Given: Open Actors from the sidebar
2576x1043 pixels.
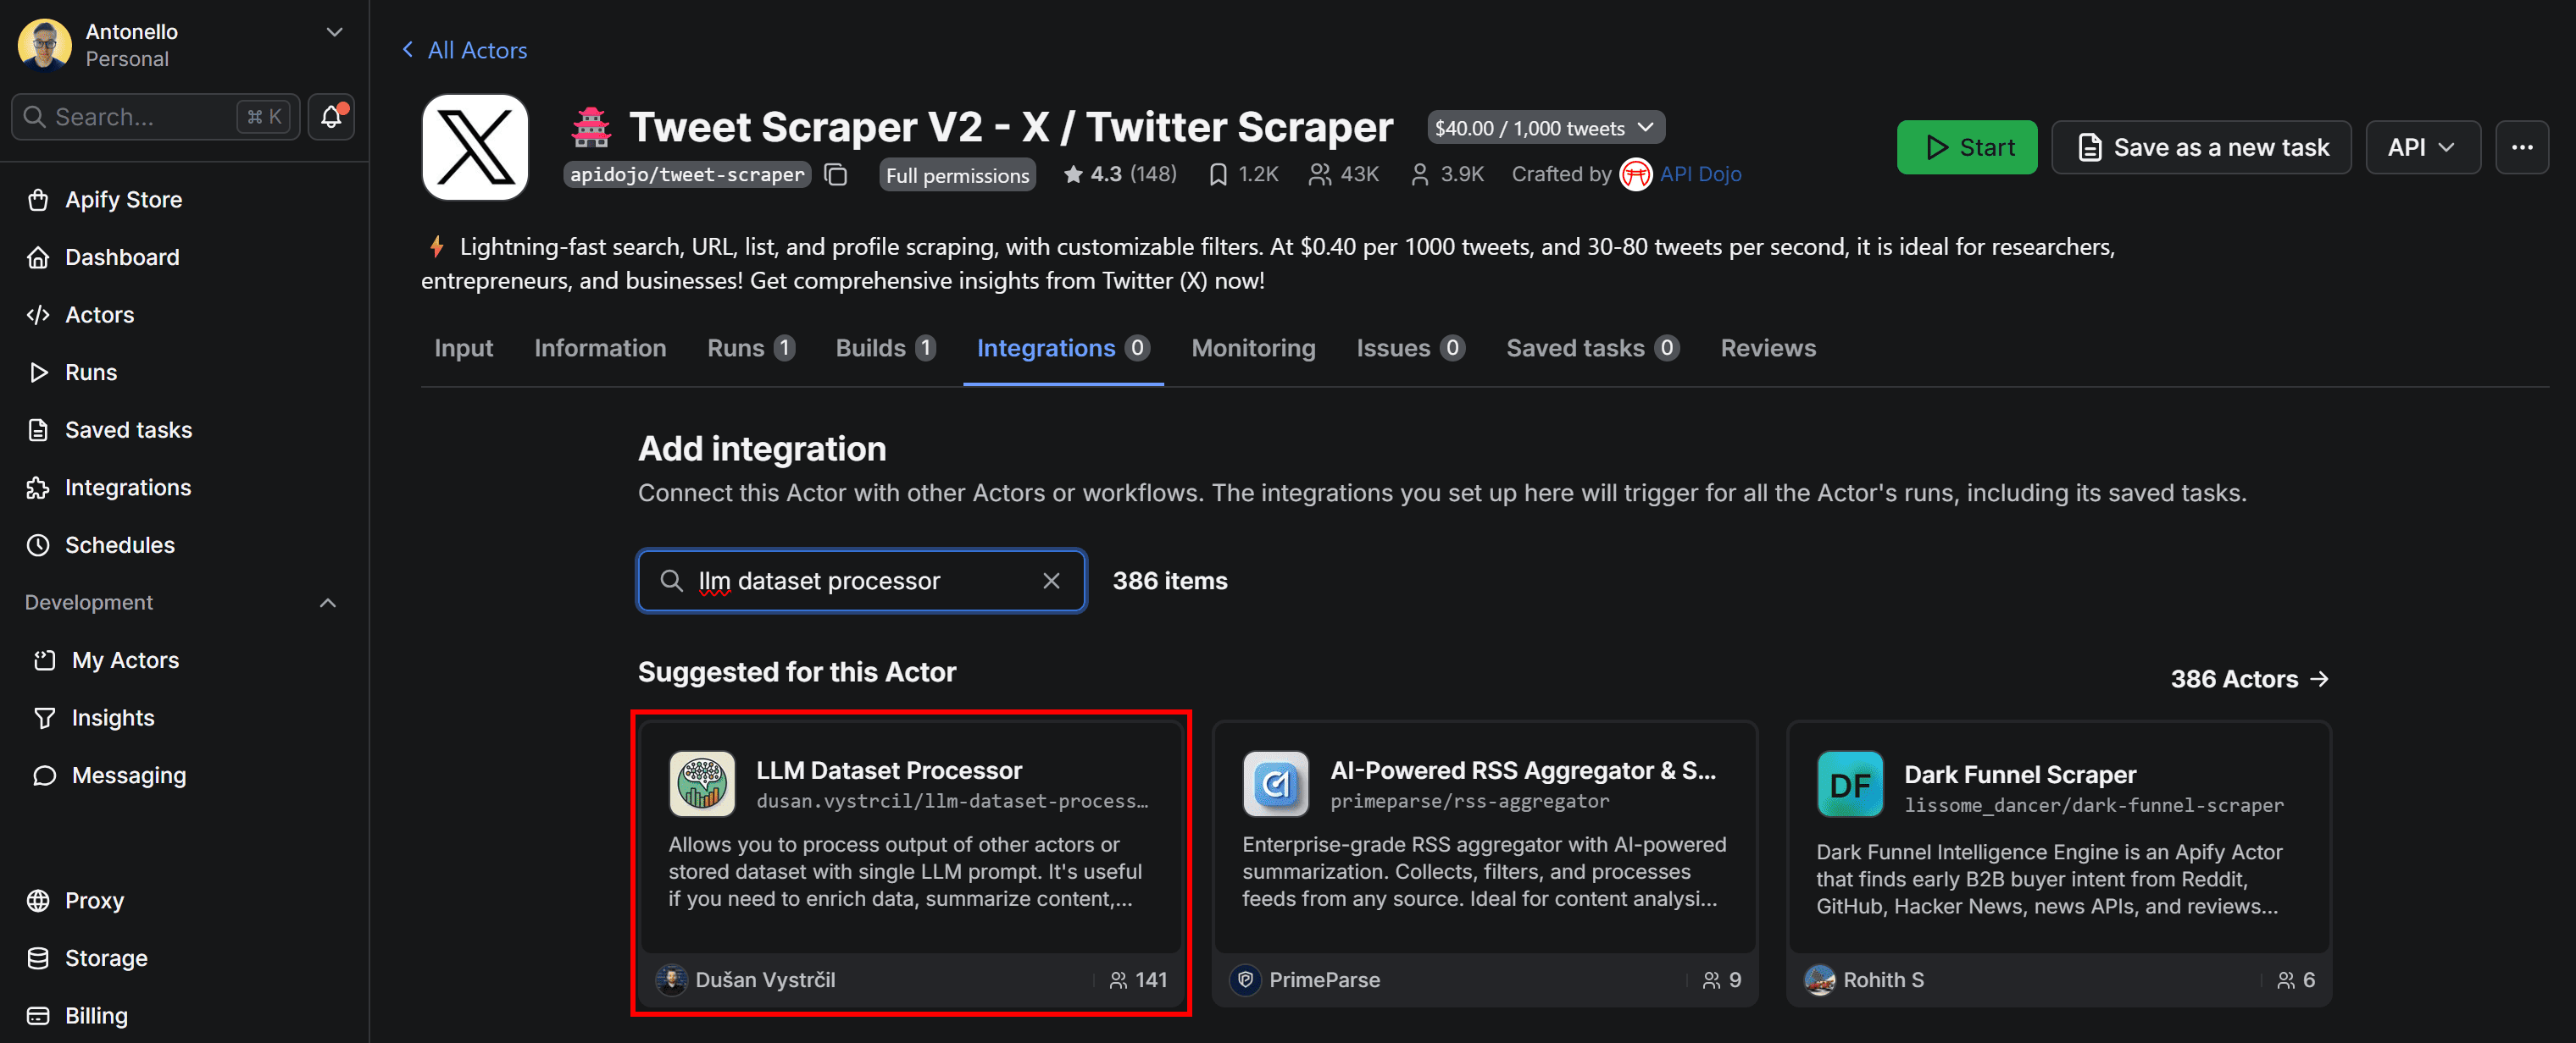Looking at the screenshot, I should coord(99,314).
